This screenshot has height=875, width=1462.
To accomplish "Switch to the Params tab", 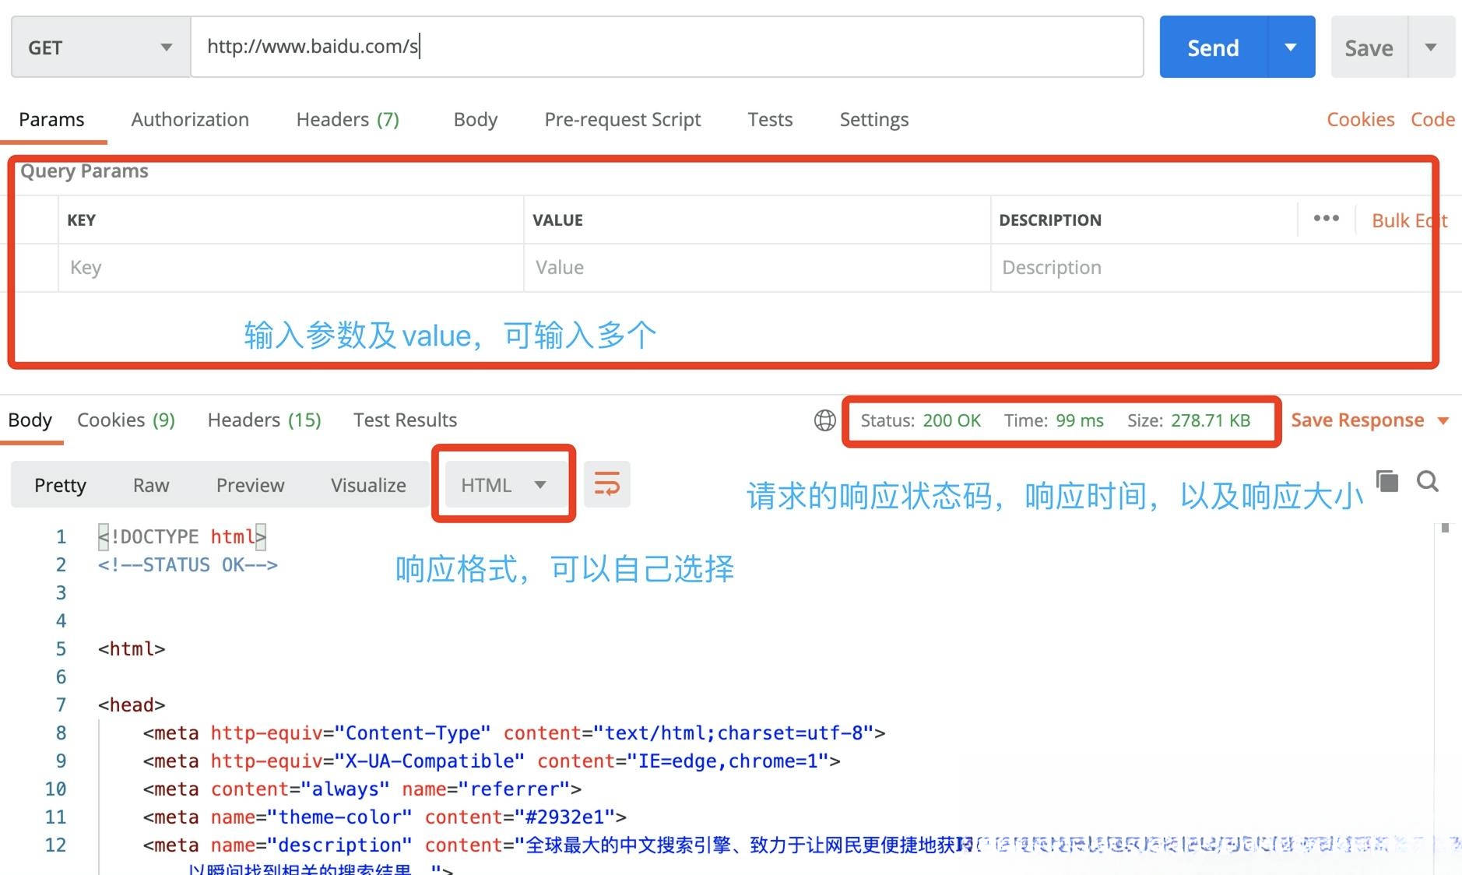I will pos(51,119).
